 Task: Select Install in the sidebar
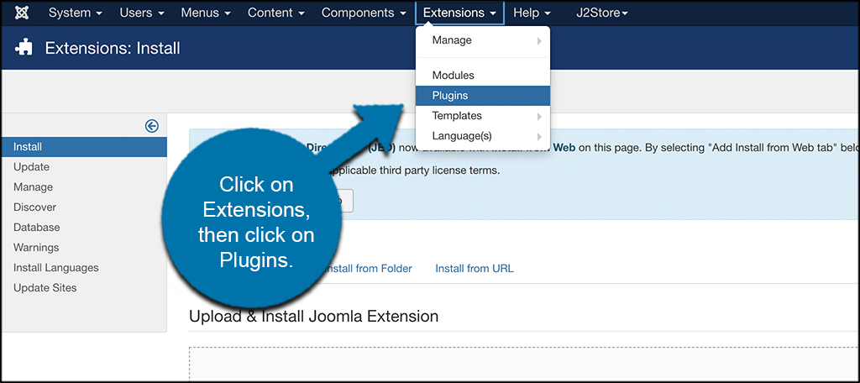tap(84, 147)
